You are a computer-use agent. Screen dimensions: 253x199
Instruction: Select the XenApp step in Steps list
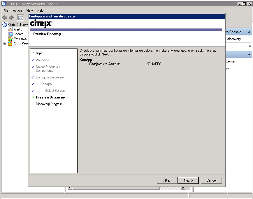click(x=46, y=84)
